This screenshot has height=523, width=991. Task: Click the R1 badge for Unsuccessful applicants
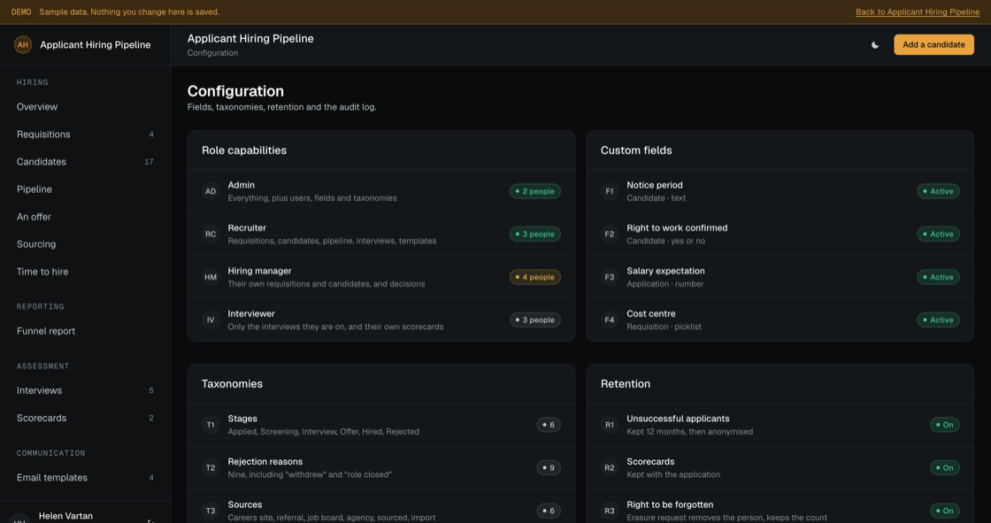tap(610, 425)
